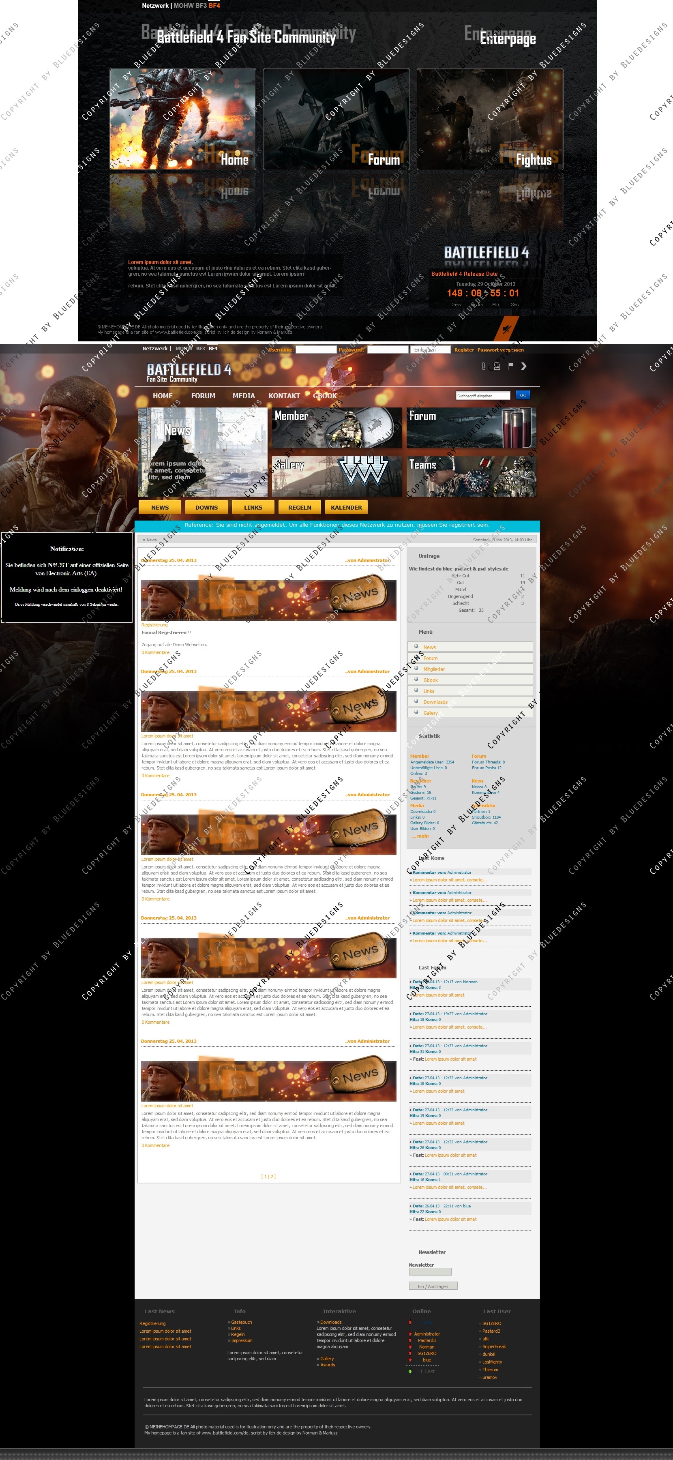
Task: Select BF3 in the lower Netzwerk bar
Action: click(x=201, y=349)
